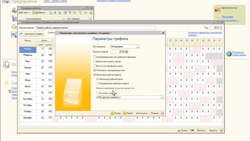Click the 'Часов в неделю' value field
This screenshot has width=250, height=141.
tap(118, 52)
